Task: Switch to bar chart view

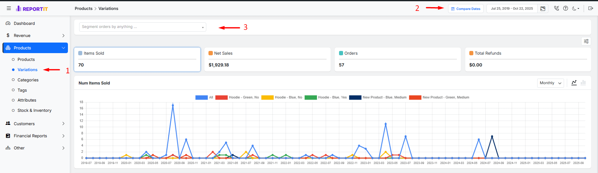Action: [583, 83]
